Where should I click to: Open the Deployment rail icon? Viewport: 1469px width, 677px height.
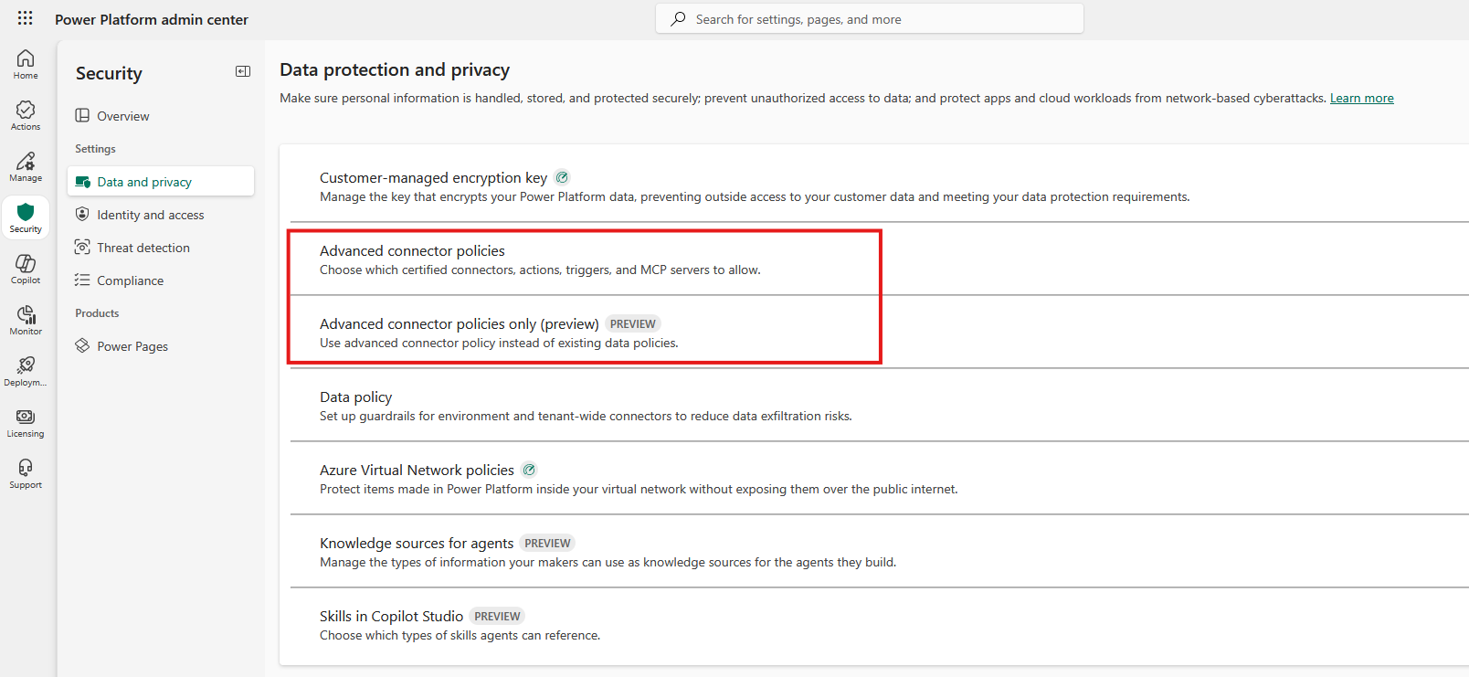tap(26, 371)
